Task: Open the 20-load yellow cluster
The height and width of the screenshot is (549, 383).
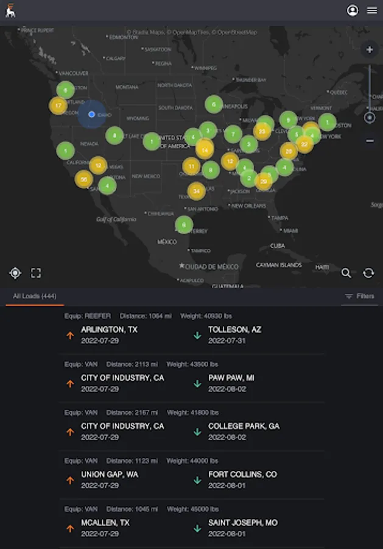Action: (289, 151)
